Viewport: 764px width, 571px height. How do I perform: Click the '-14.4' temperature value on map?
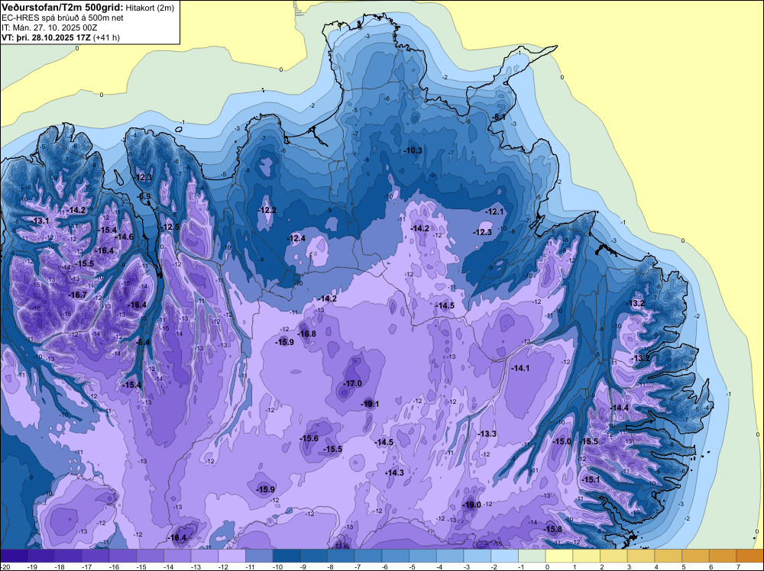click(x=620, y=408)
